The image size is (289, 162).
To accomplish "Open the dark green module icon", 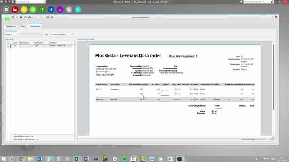I will coord(42,9).
